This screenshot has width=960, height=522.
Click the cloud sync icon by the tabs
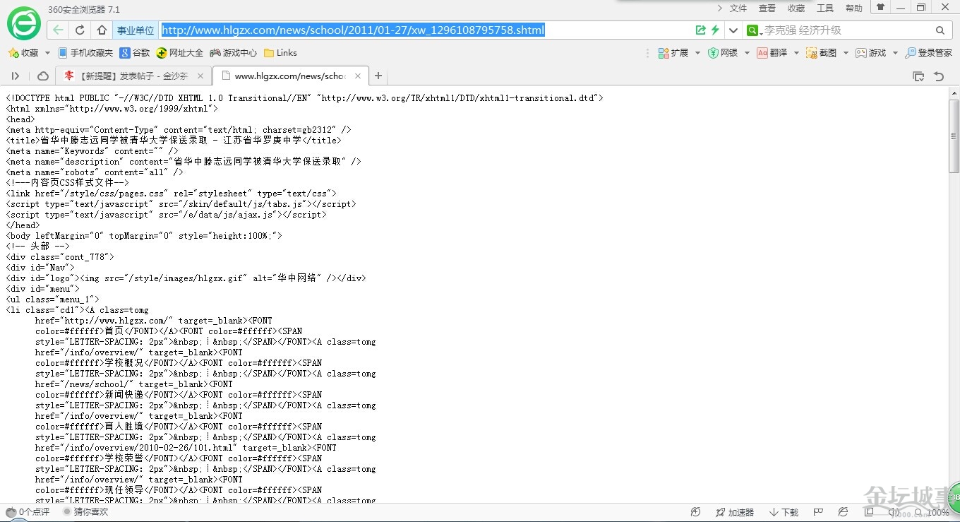coord(43,76)
